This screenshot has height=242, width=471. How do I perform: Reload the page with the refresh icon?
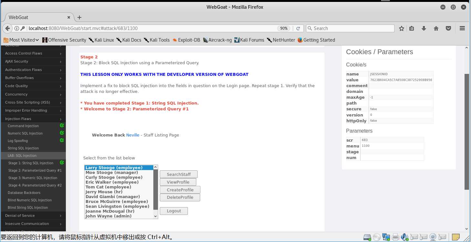pos(298,28)
